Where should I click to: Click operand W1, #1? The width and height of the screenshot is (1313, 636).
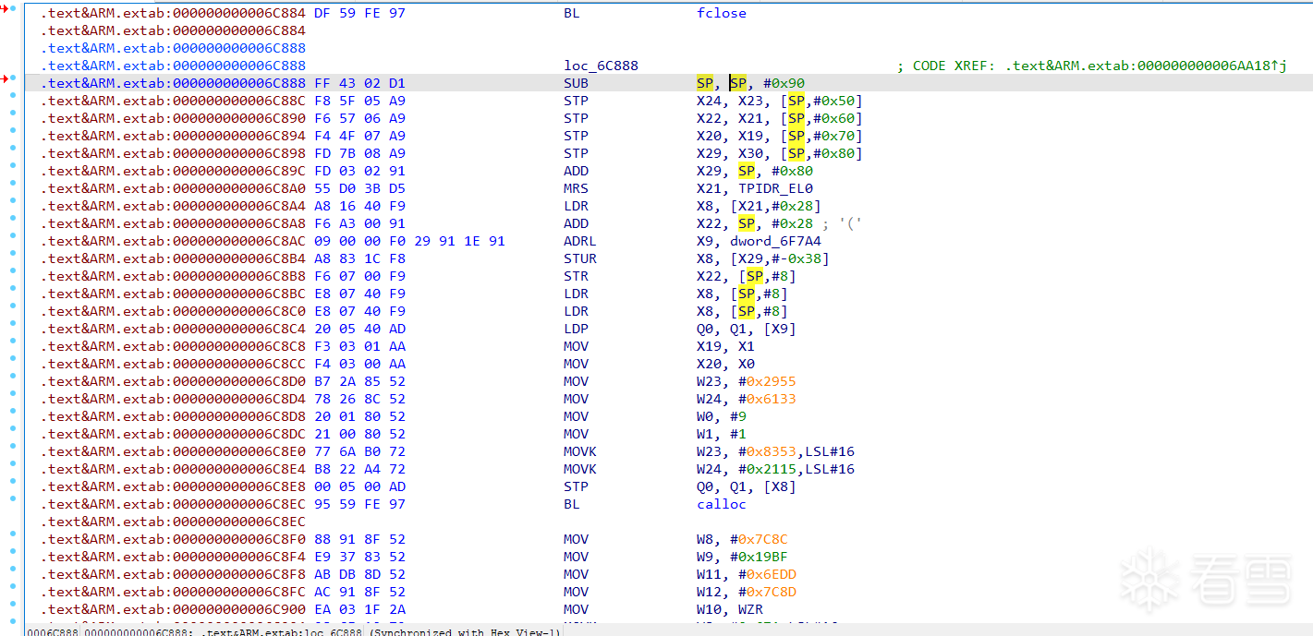[722, 434]
